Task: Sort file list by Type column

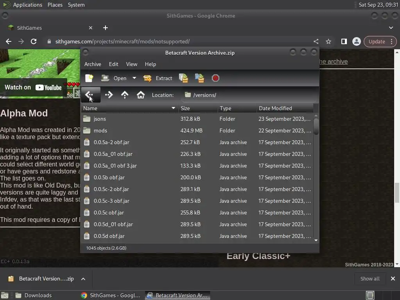Action: click(x=237, y=108)
